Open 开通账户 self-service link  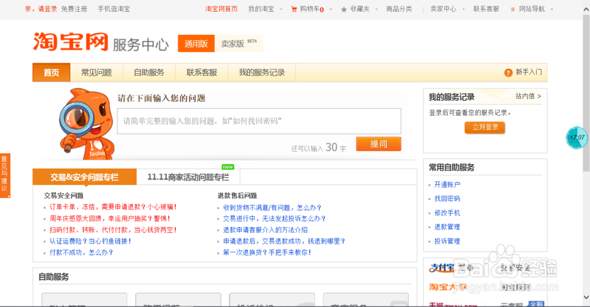pyautogui.click(x=447, y=185)
